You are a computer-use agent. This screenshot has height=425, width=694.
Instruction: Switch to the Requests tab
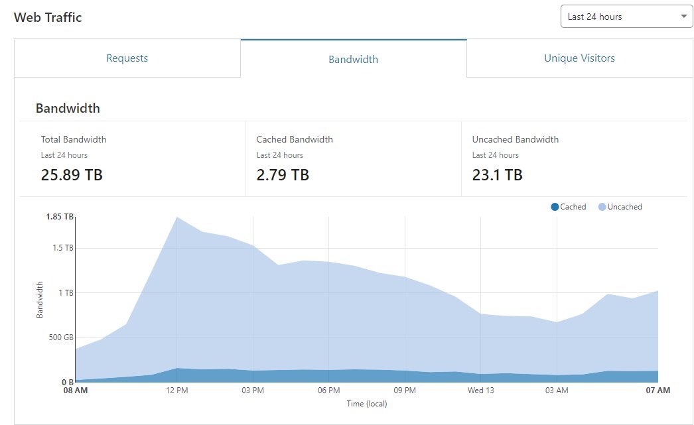pos(127,58)
